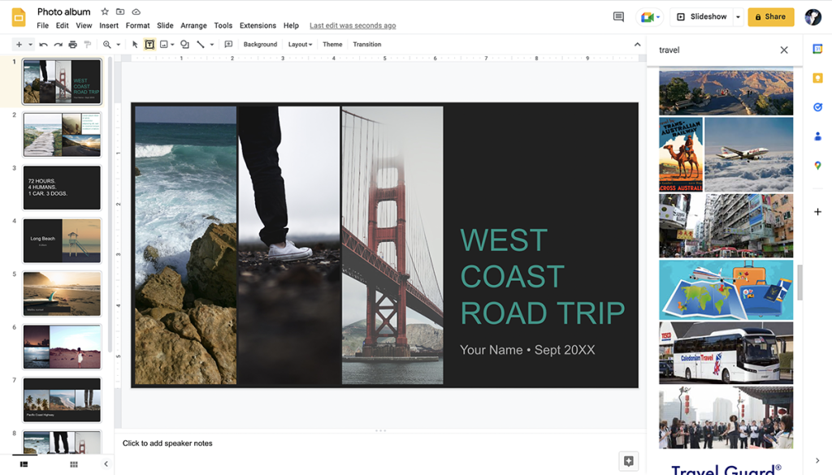This screenshot has width=832, height=475.
Task: Open the Slideshow dropdown arrow
Action: tap(736, 16)
